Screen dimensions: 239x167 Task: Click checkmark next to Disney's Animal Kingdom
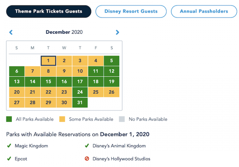click(87, 146)
